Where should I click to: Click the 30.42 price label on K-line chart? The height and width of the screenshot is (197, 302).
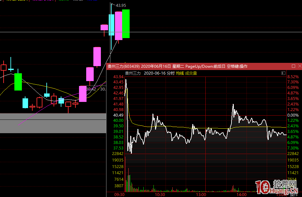pos(91,89)
